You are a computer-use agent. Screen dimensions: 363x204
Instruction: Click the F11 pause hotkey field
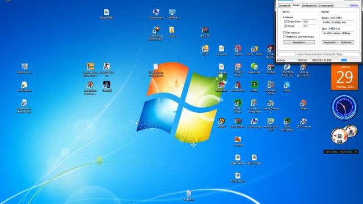(x=309, y=27)
